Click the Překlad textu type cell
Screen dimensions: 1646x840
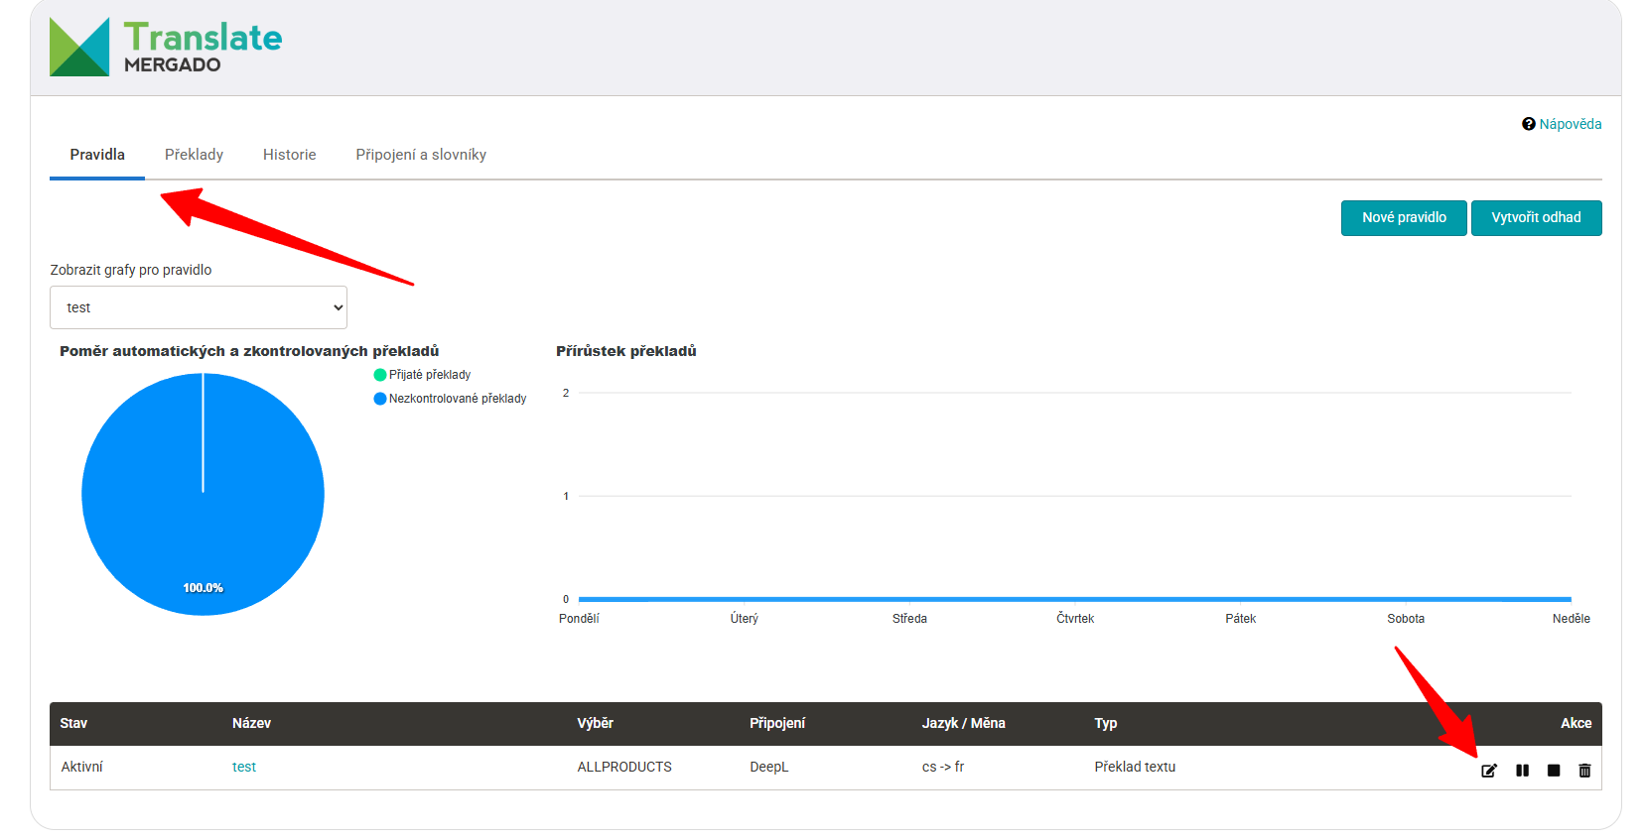click(1135, 767)
